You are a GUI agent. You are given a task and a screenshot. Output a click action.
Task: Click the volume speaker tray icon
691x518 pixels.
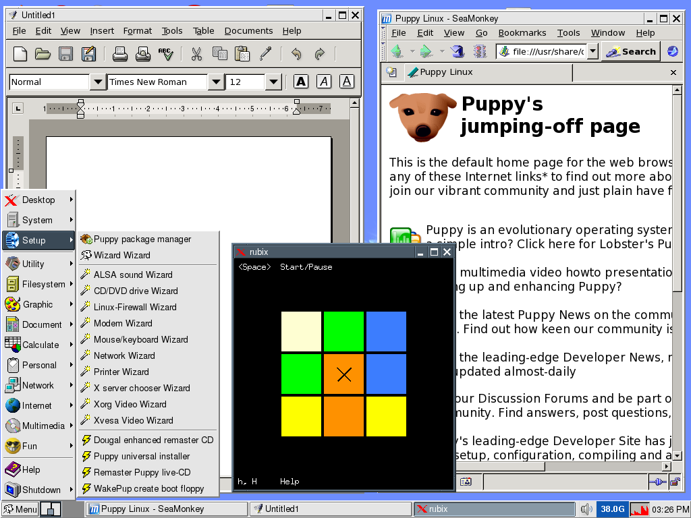(586, 510)
